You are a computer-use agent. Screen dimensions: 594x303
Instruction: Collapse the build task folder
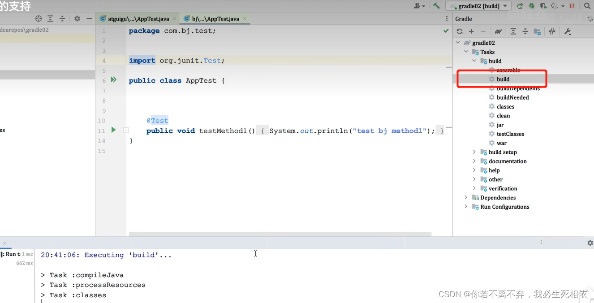(474, 61)
